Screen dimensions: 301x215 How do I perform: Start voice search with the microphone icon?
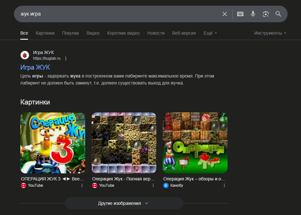(253, 14)
